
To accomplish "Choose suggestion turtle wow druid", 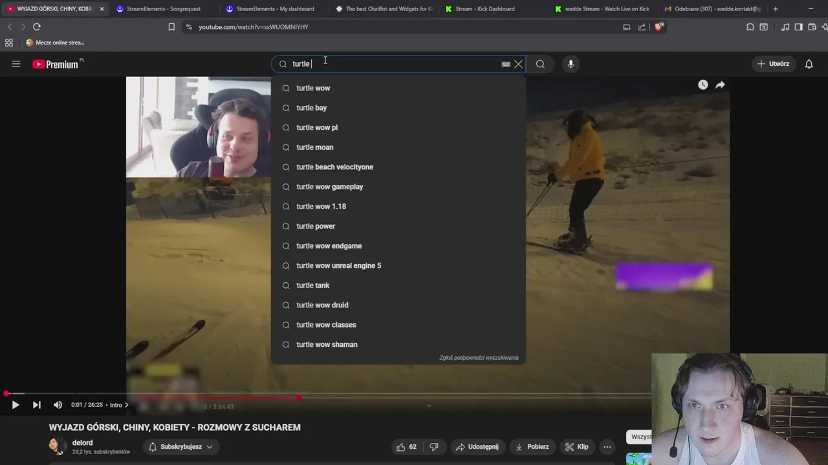I will (x=398, y=305).
